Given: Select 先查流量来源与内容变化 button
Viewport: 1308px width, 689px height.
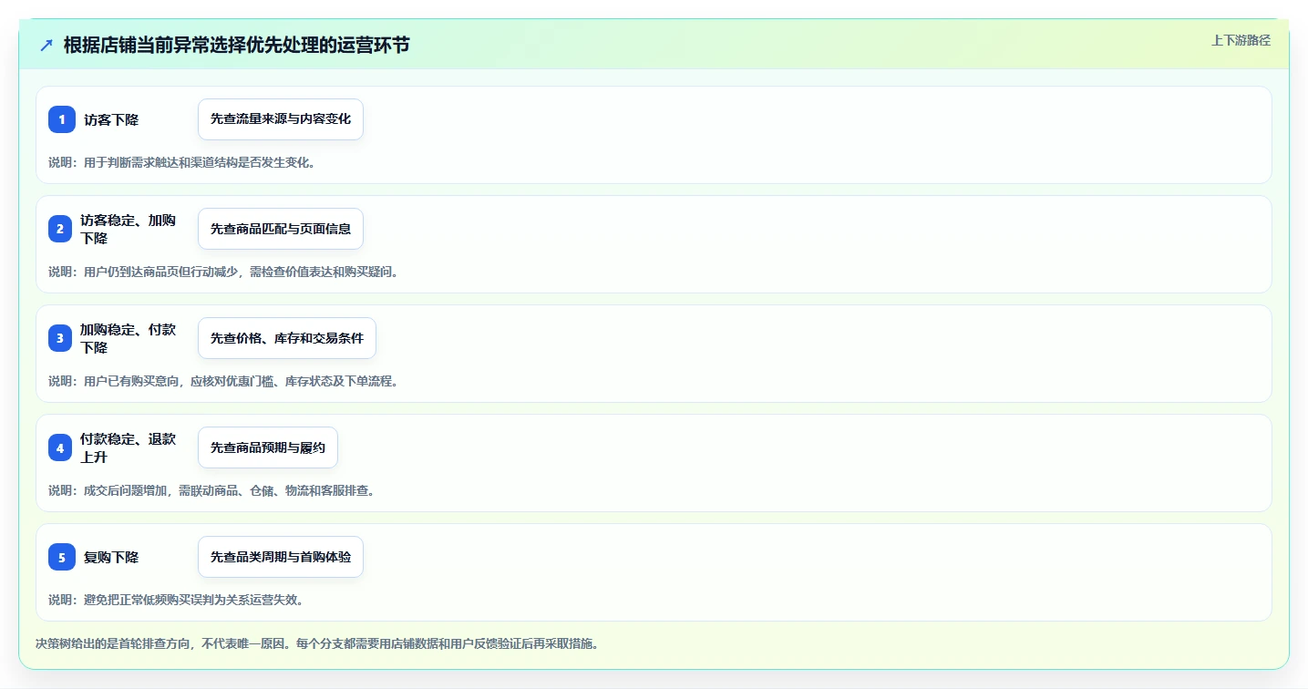Looking at the screenshot, I should point(281,119).
